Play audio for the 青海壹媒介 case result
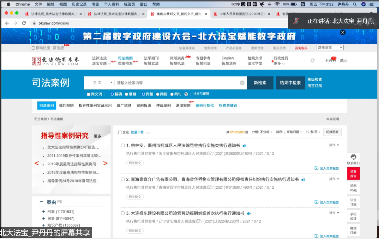This screenshot has height=239, width=379. [x=304, y=180]
